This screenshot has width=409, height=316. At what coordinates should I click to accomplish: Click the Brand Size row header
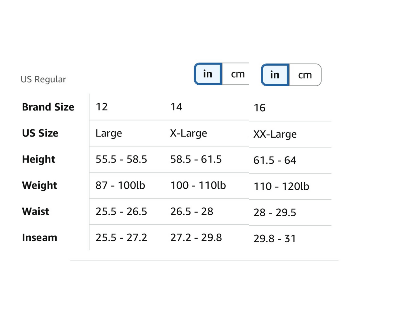coord(48,107)
